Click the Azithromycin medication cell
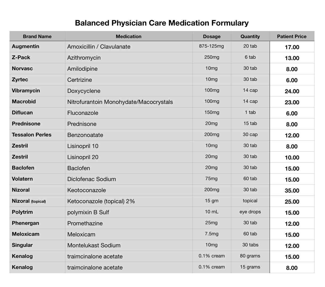 [129, 58]
